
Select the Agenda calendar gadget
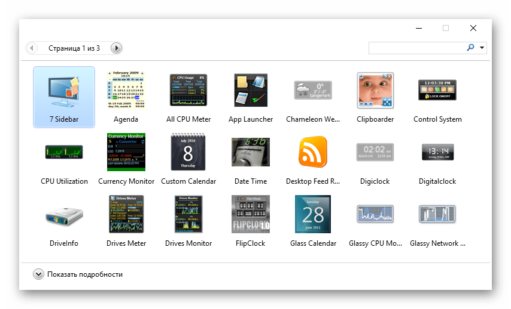pyautogui.click(x=126, y=91)
